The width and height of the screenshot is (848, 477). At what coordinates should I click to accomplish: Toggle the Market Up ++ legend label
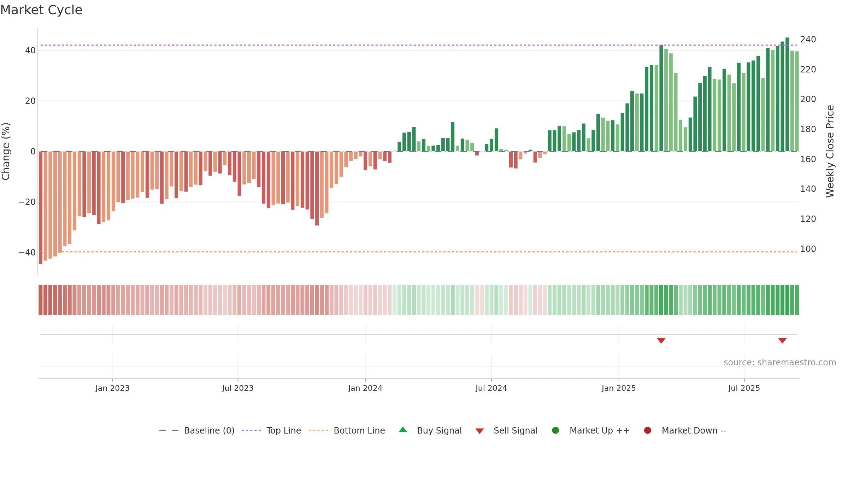(x=600, y=430)
